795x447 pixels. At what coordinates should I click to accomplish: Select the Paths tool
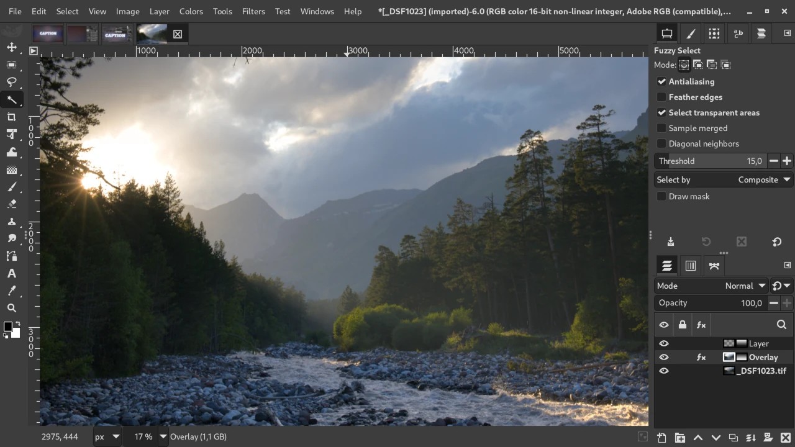pos(11,256)
